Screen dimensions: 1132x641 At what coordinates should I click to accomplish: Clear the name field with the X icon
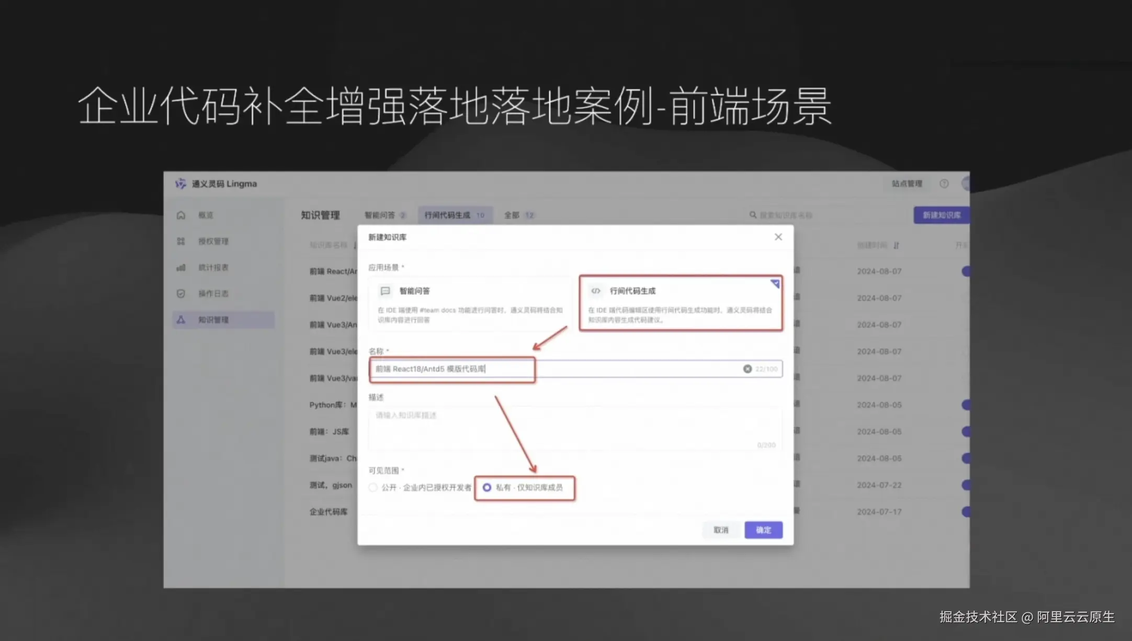point(748,369)
